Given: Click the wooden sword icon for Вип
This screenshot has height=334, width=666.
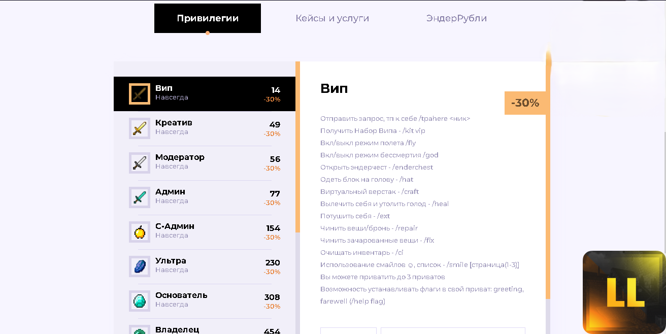Looking at the screenshot, I should 139,94.
